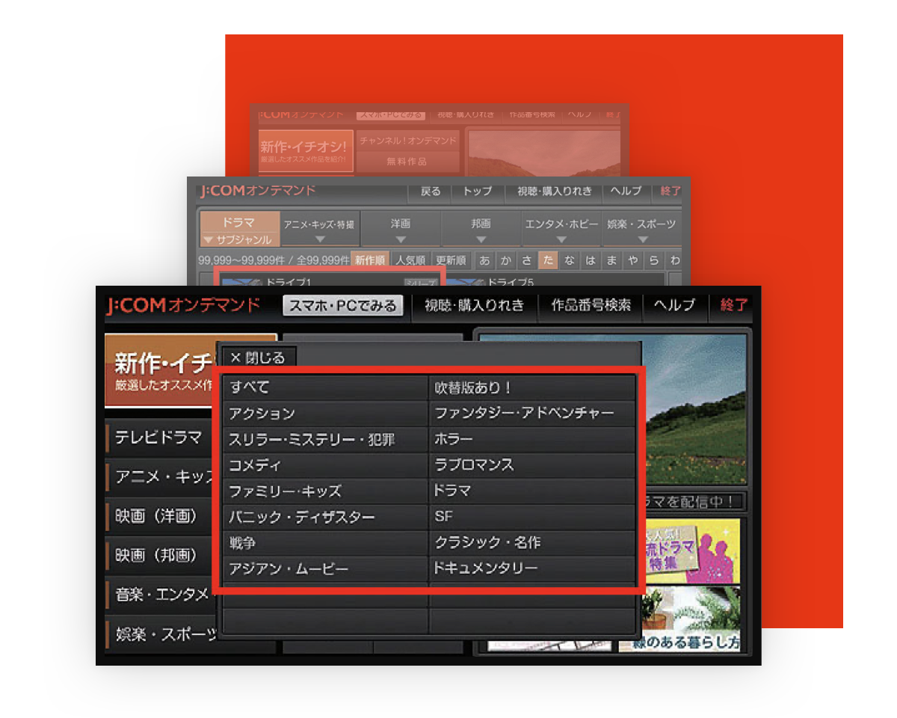This screenshot has height=718, width=897.
Task: Filter by kana ら
Action: pyautogui.click(x=654, y=261)
